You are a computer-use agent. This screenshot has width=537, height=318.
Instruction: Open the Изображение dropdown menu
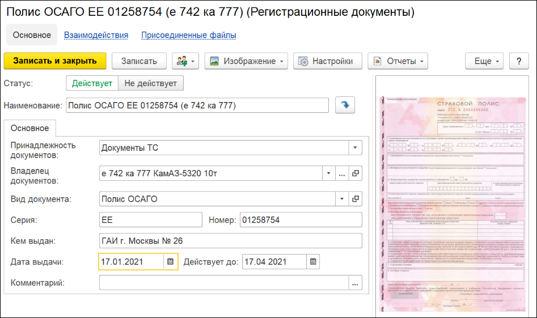[x=246, y=61]
